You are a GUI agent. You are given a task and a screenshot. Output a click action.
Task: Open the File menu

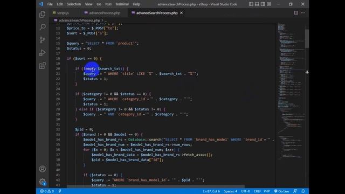click(x=50, y=4)
